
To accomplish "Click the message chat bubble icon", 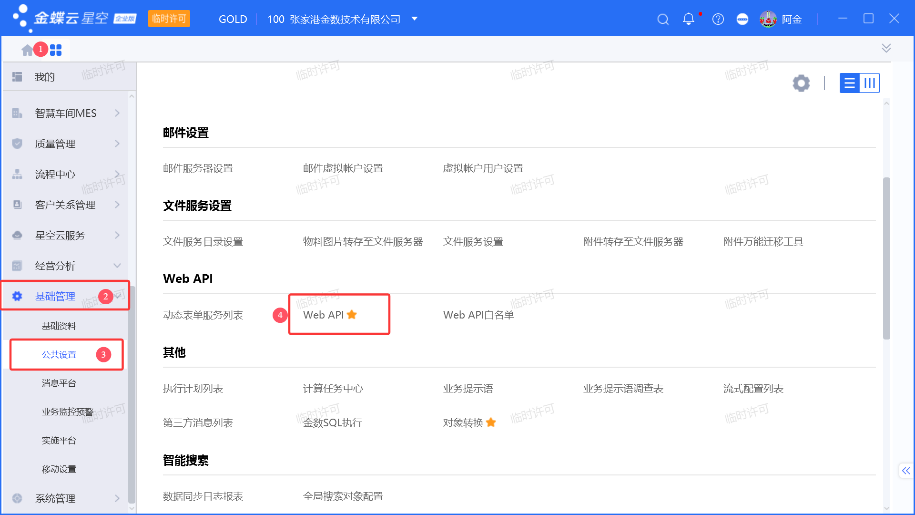I will (742, 19).
